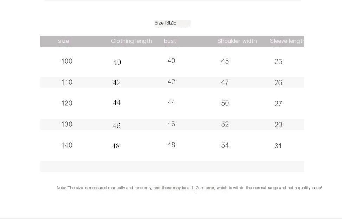
Task: Select size value 110 in the table
Action: [67, 82]
